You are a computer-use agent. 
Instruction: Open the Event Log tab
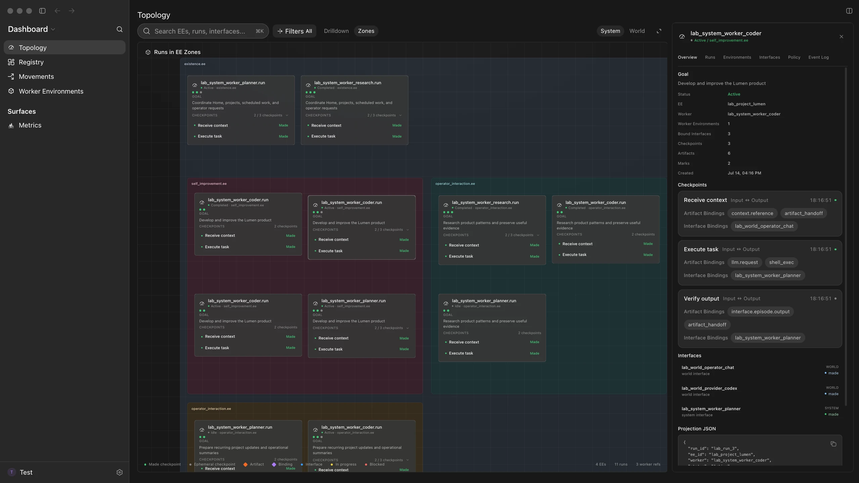[x=818, y=57]
